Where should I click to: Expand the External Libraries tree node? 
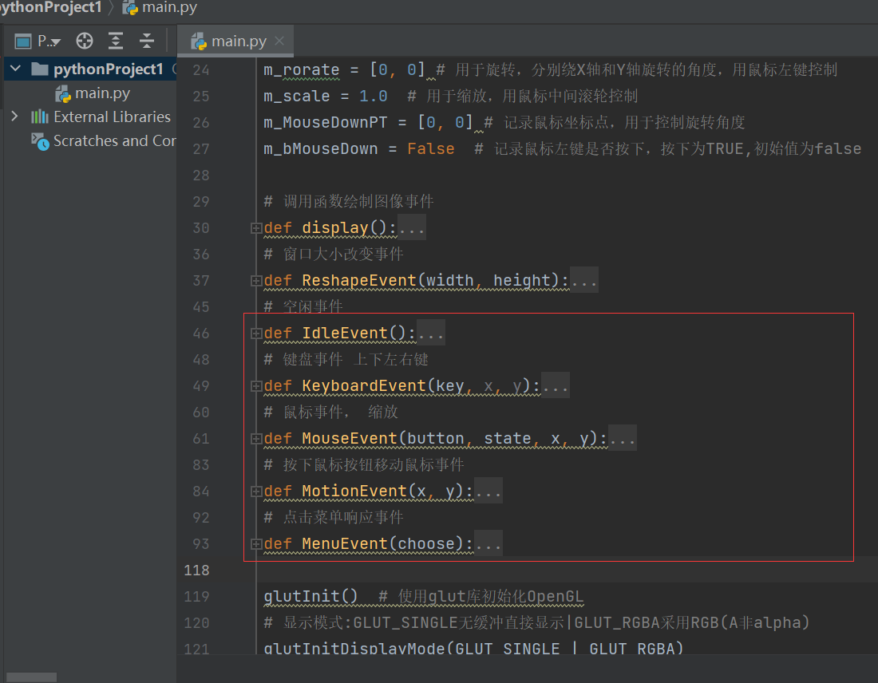16,116
